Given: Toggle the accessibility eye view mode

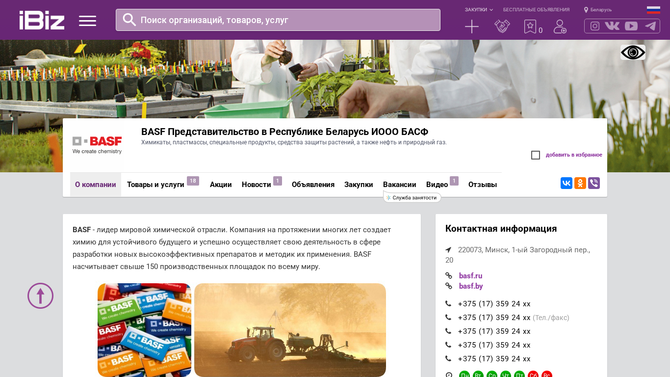Looking at the screenshot, I should click(x=633, y=53).
